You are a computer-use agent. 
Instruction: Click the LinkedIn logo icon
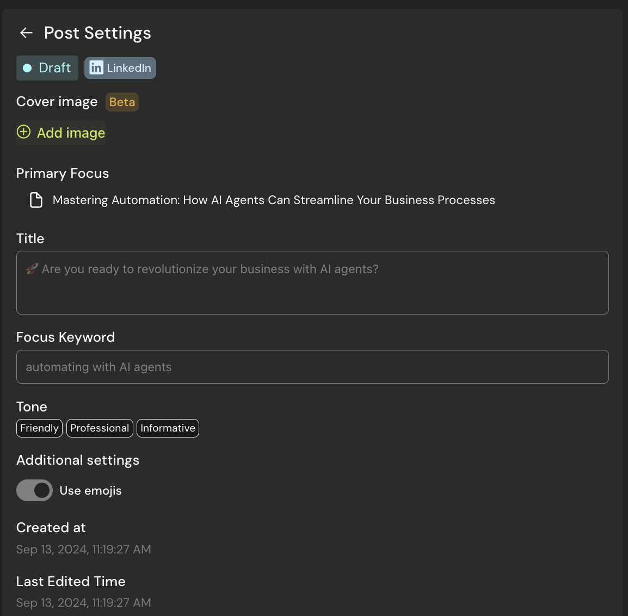pos(96,68)
